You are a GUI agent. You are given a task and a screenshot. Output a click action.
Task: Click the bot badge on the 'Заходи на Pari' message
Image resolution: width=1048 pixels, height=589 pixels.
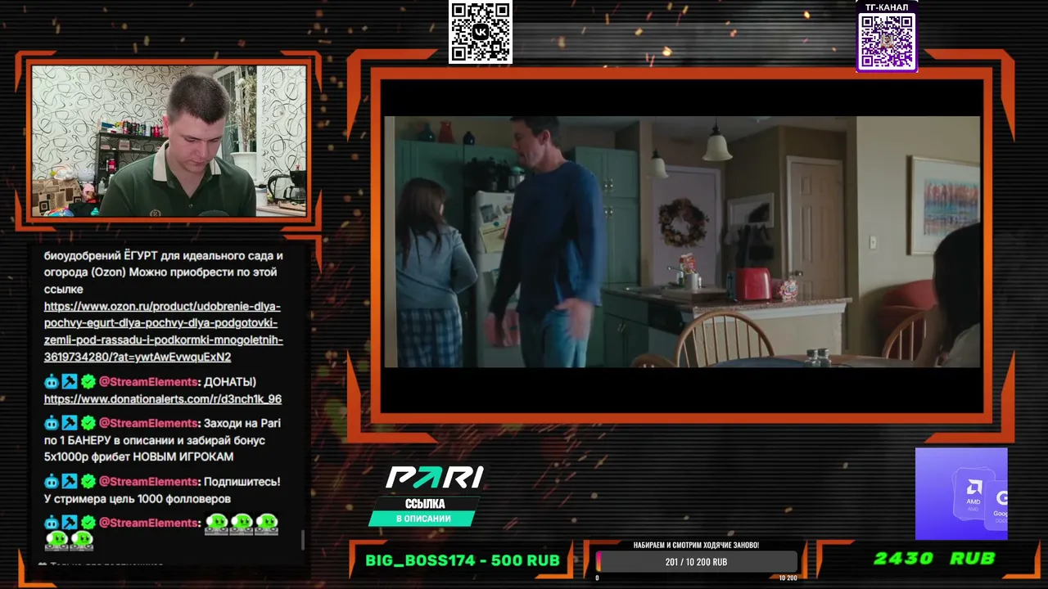52,423
